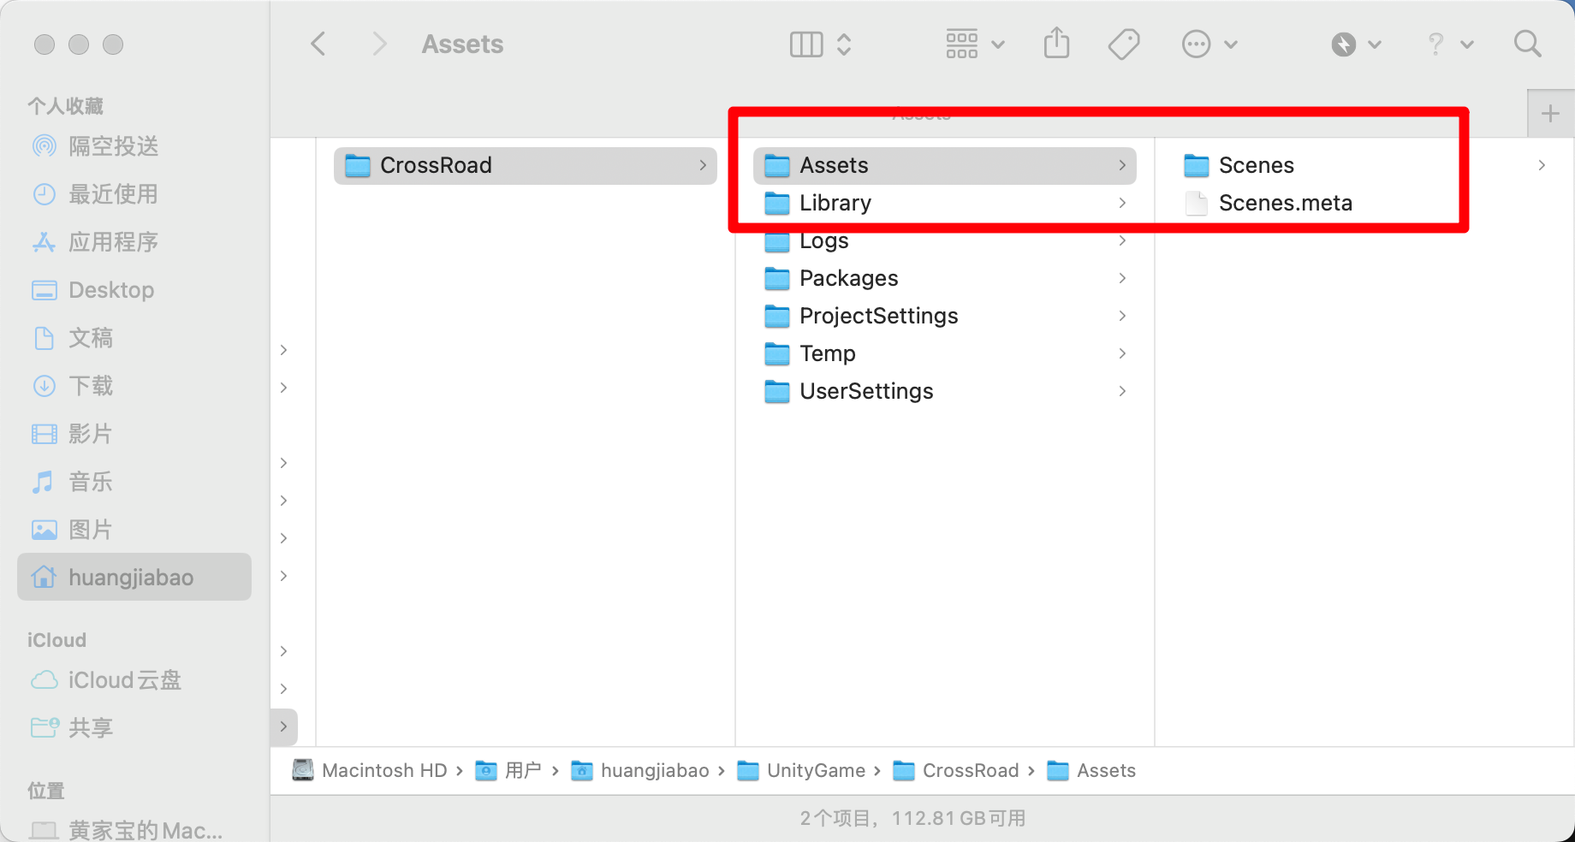The width and height of the screenshot is (1575, 842).
Task: Add a new tab with plus button
Action: [x=1550, y=114]
